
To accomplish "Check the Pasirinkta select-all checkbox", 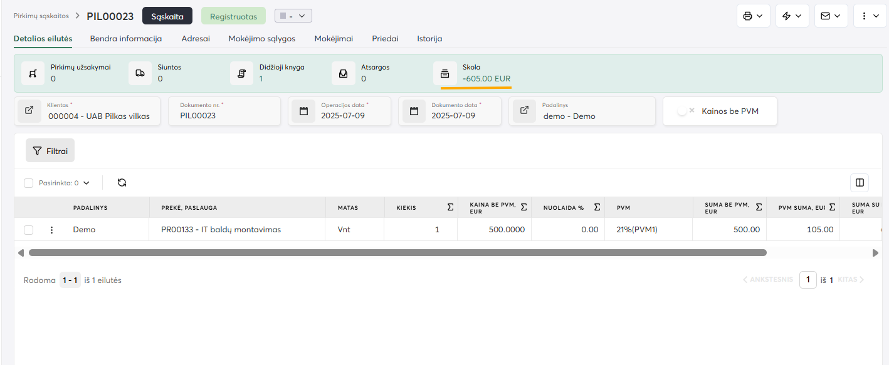I will [x=28, y=183].
